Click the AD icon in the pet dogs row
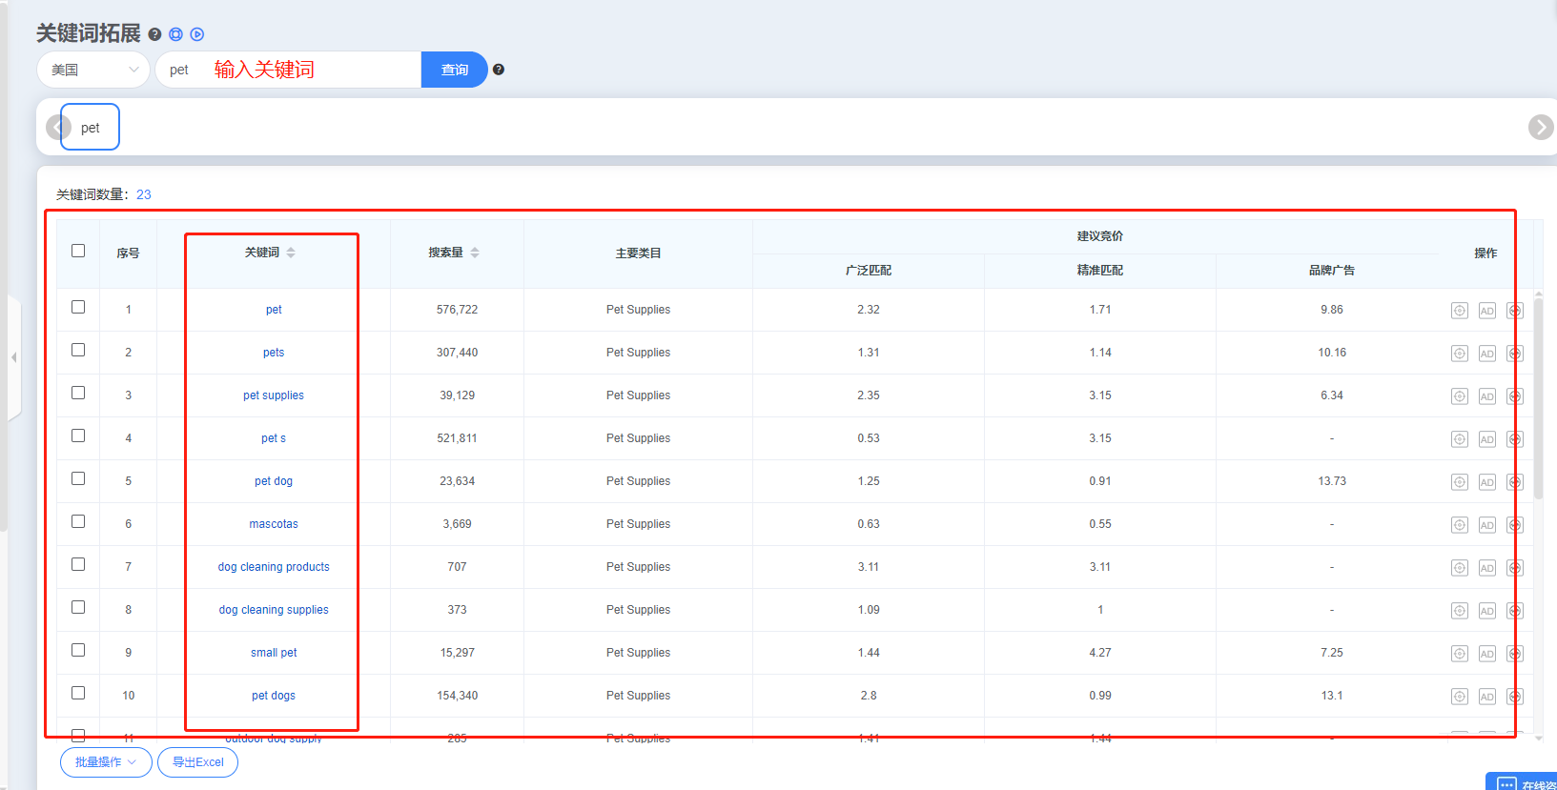Viewport: 1557px width, 790px height. tap(1487, 697)
